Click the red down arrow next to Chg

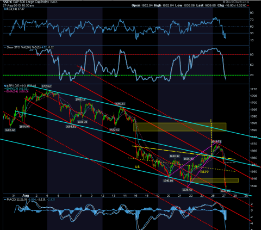248,5
